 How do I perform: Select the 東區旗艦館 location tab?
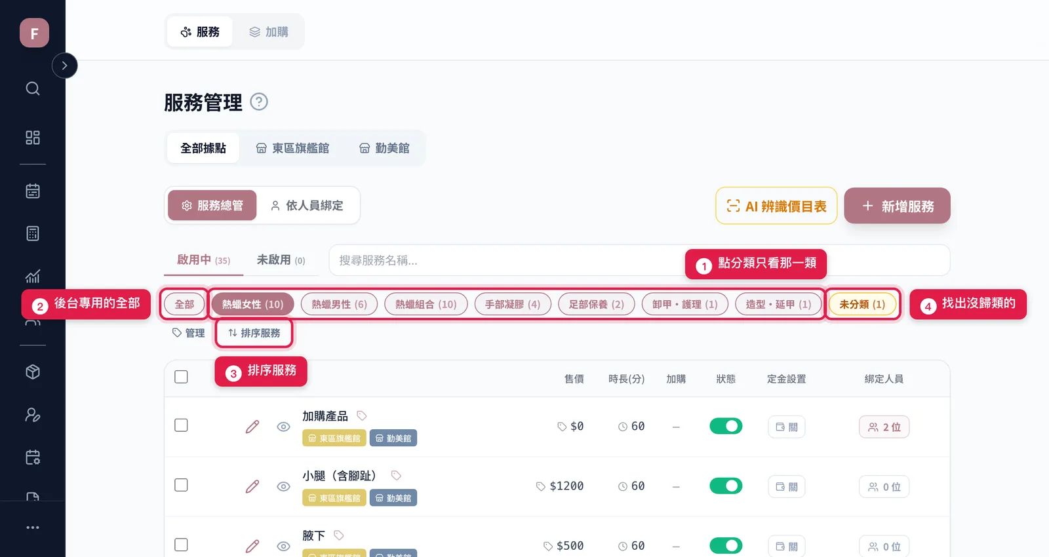[x=292, y=148]
